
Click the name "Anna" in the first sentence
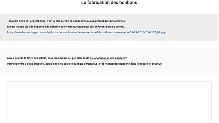pyautogui.click(x=22, y=21)
